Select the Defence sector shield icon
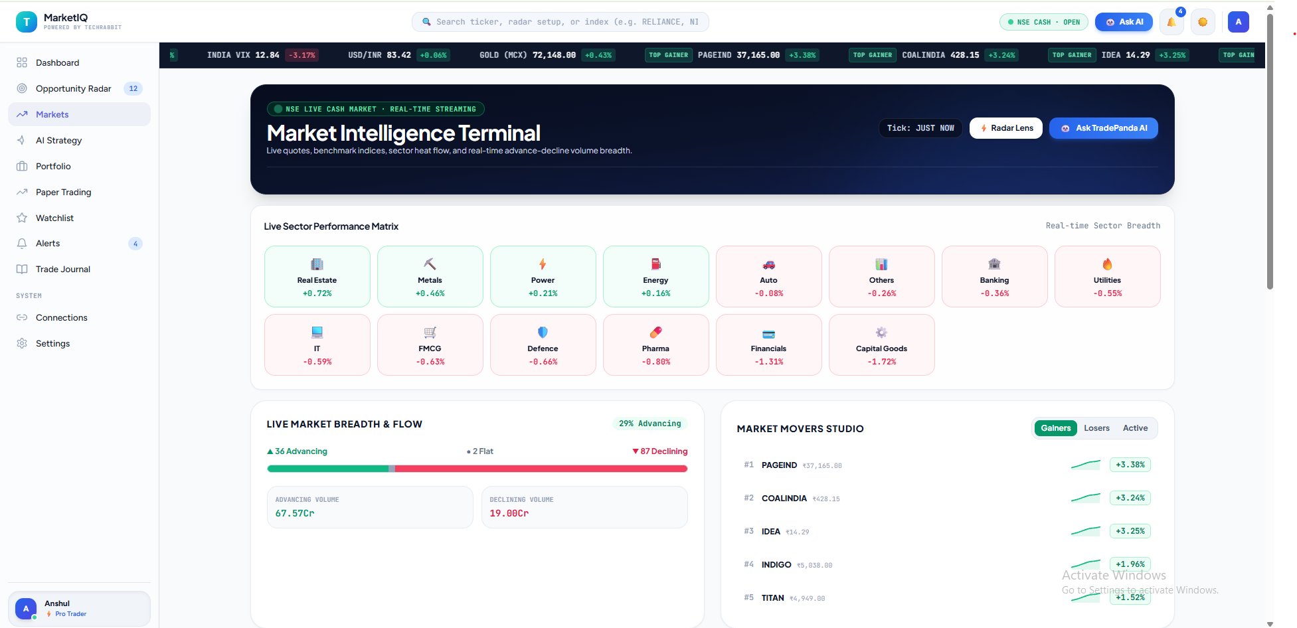 543,332
